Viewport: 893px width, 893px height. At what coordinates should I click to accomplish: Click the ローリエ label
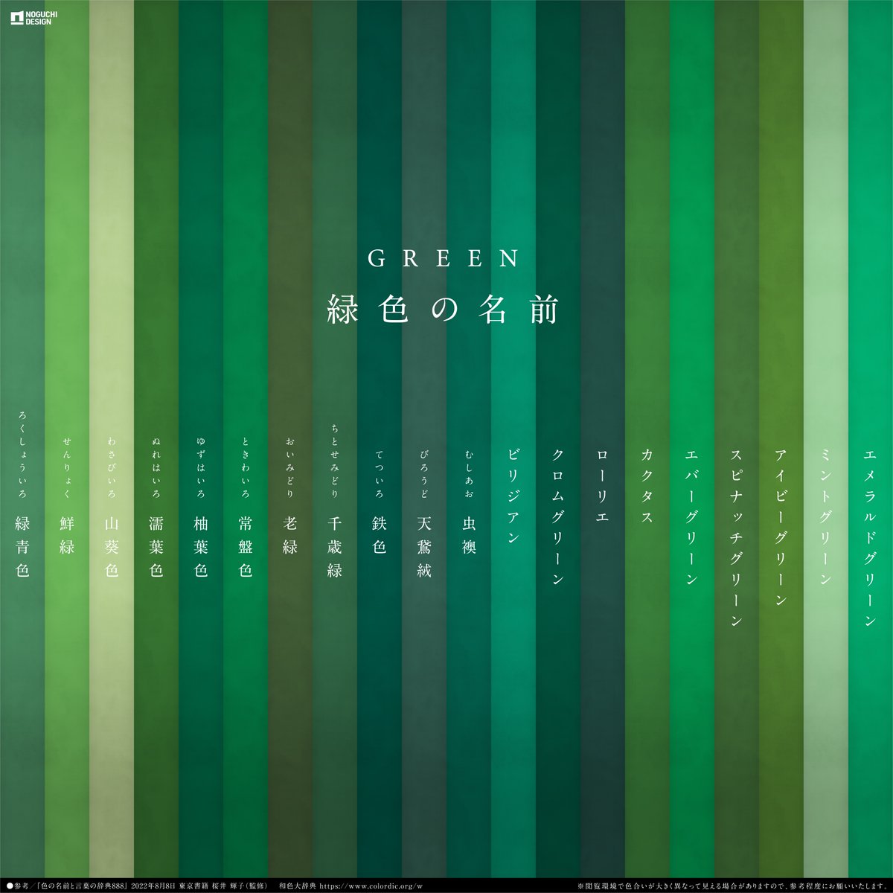coord(601,484)
